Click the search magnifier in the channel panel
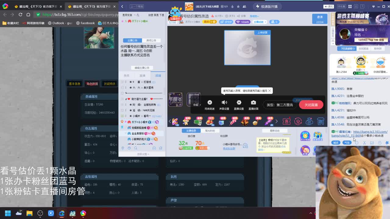Image resolution: width=390 pixels, height=219 pixels. point(136,148)
